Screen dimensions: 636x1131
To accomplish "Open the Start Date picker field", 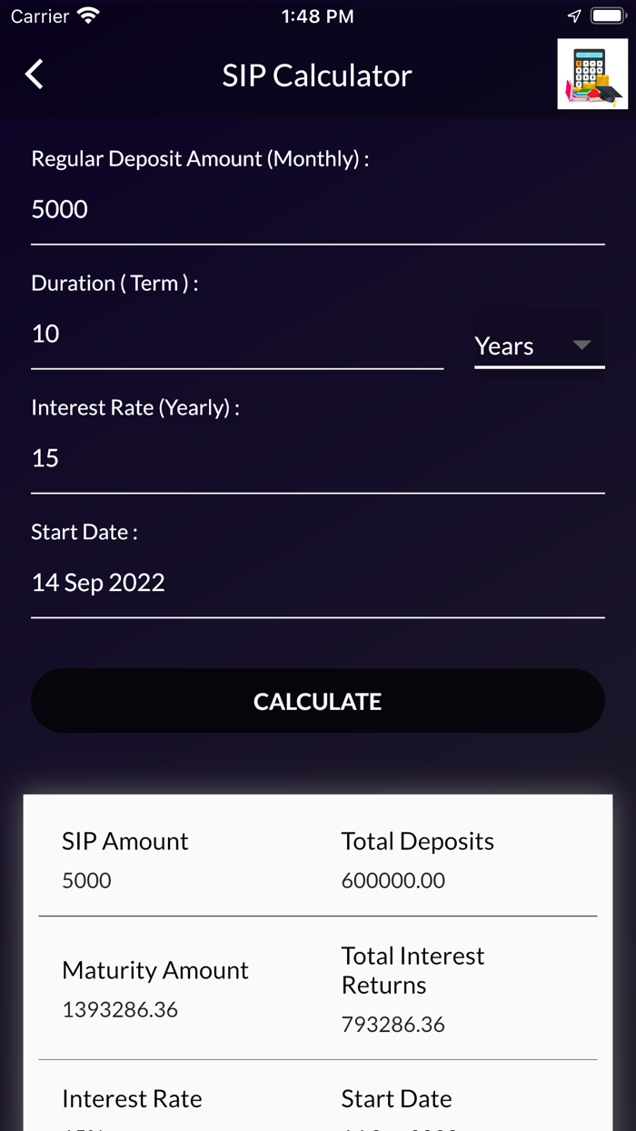I will click(x=317, y=584).
